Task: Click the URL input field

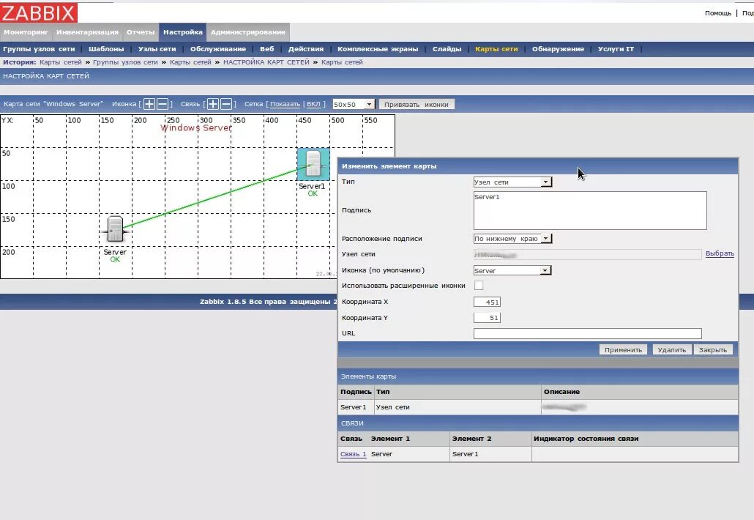Action: pos(588,333)
